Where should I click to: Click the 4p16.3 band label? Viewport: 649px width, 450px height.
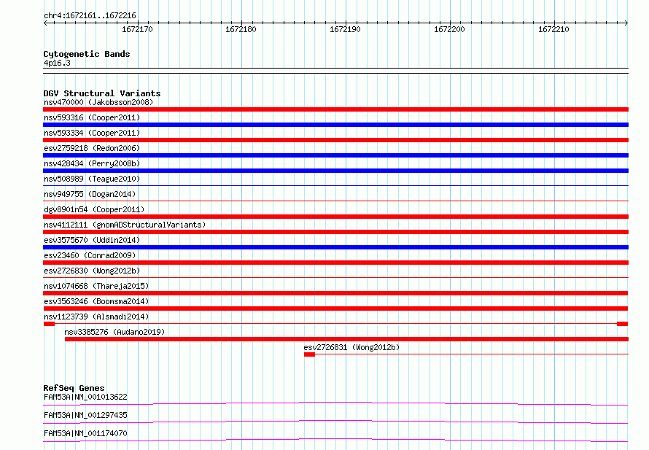(57, 63)
